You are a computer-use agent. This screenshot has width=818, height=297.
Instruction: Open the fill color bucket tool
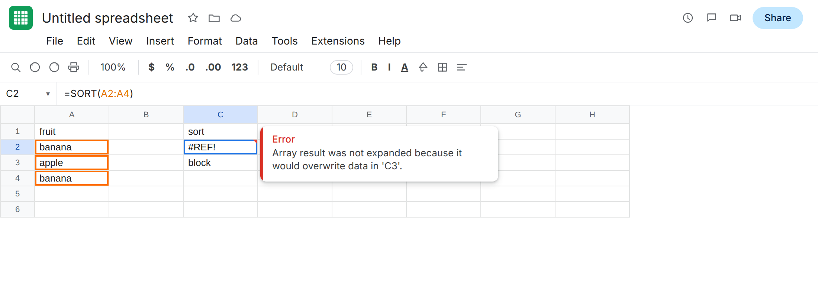(423, 67)
